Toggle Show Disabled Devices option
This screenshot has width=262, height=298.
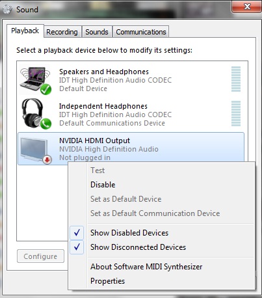click(x=161, y=233)
